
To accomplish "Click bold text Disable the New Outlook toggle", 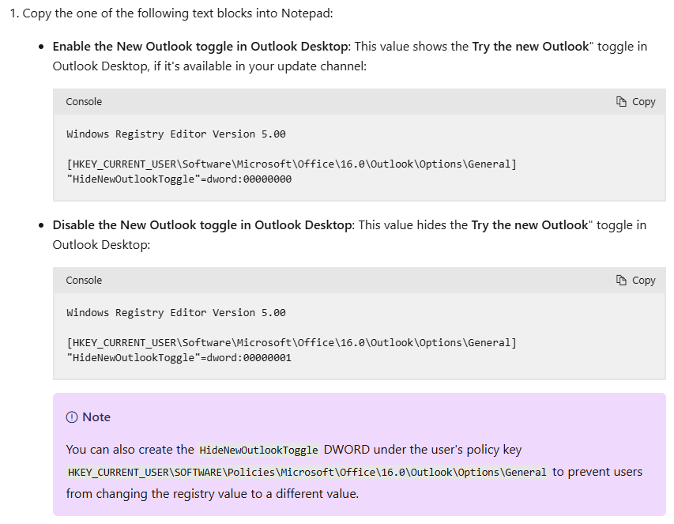I will 202,224.
